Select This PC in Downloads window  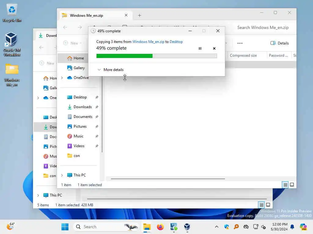(53, 195)
